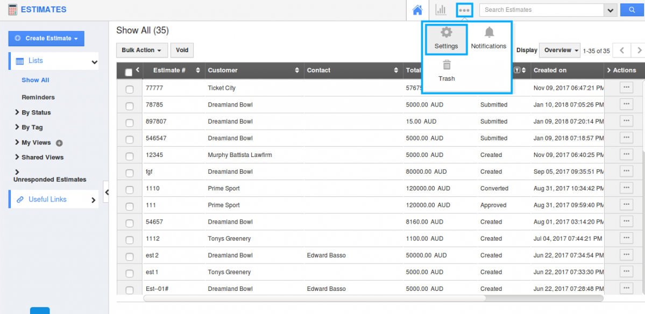The width and height of the screenshot is (645, 314).
Task: Select Show All in sidebar
Action: [x=36, y=80]
